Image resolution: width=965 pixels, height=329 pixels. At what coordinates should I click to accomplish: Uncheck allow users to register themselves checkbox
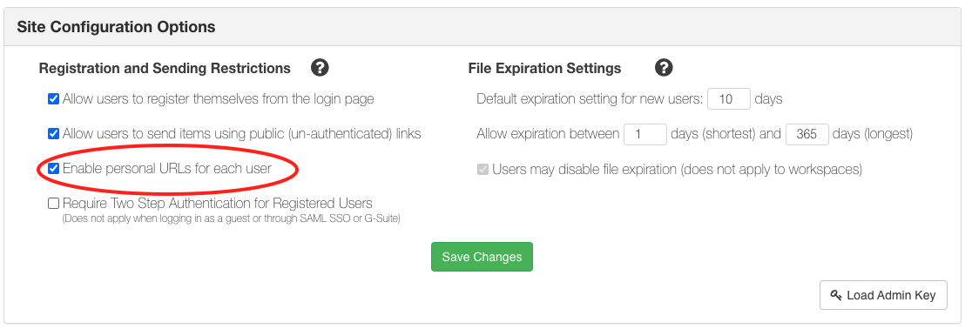point(53,98)
